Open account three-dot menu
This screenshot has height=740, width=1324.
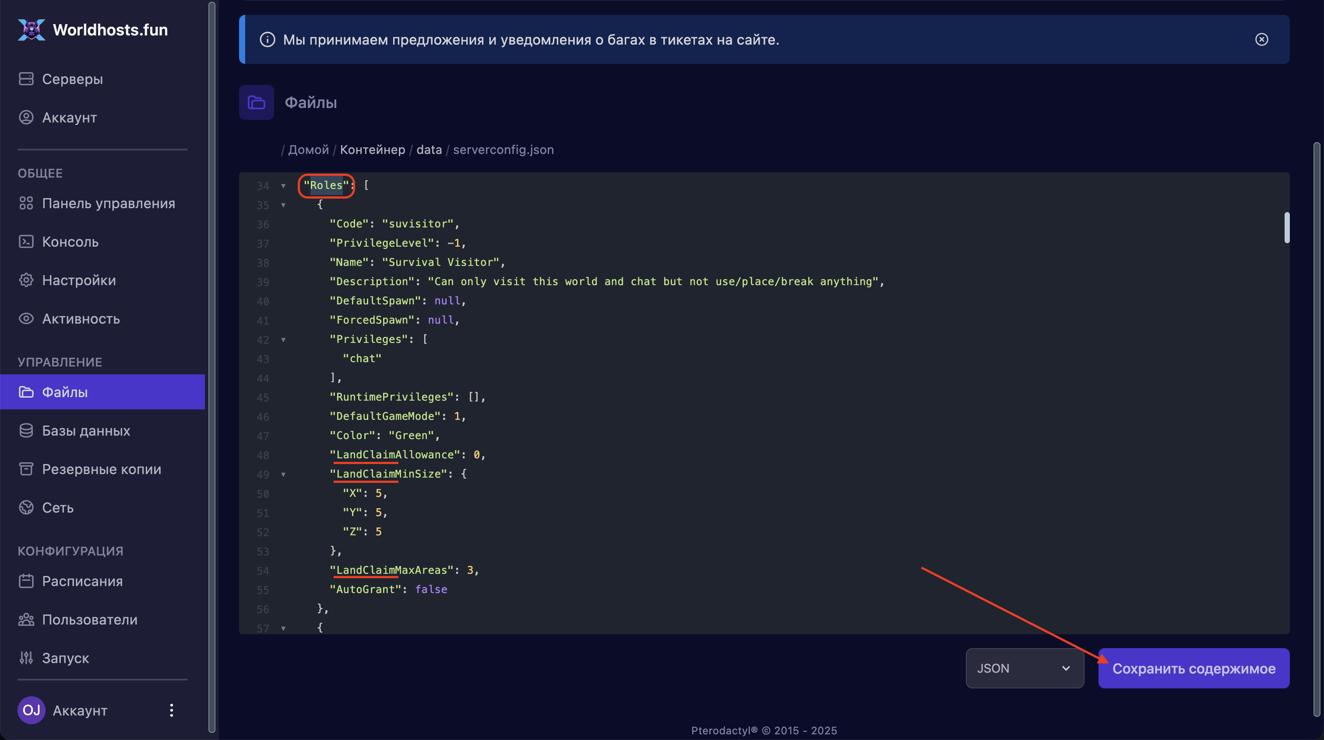[172, 710]
